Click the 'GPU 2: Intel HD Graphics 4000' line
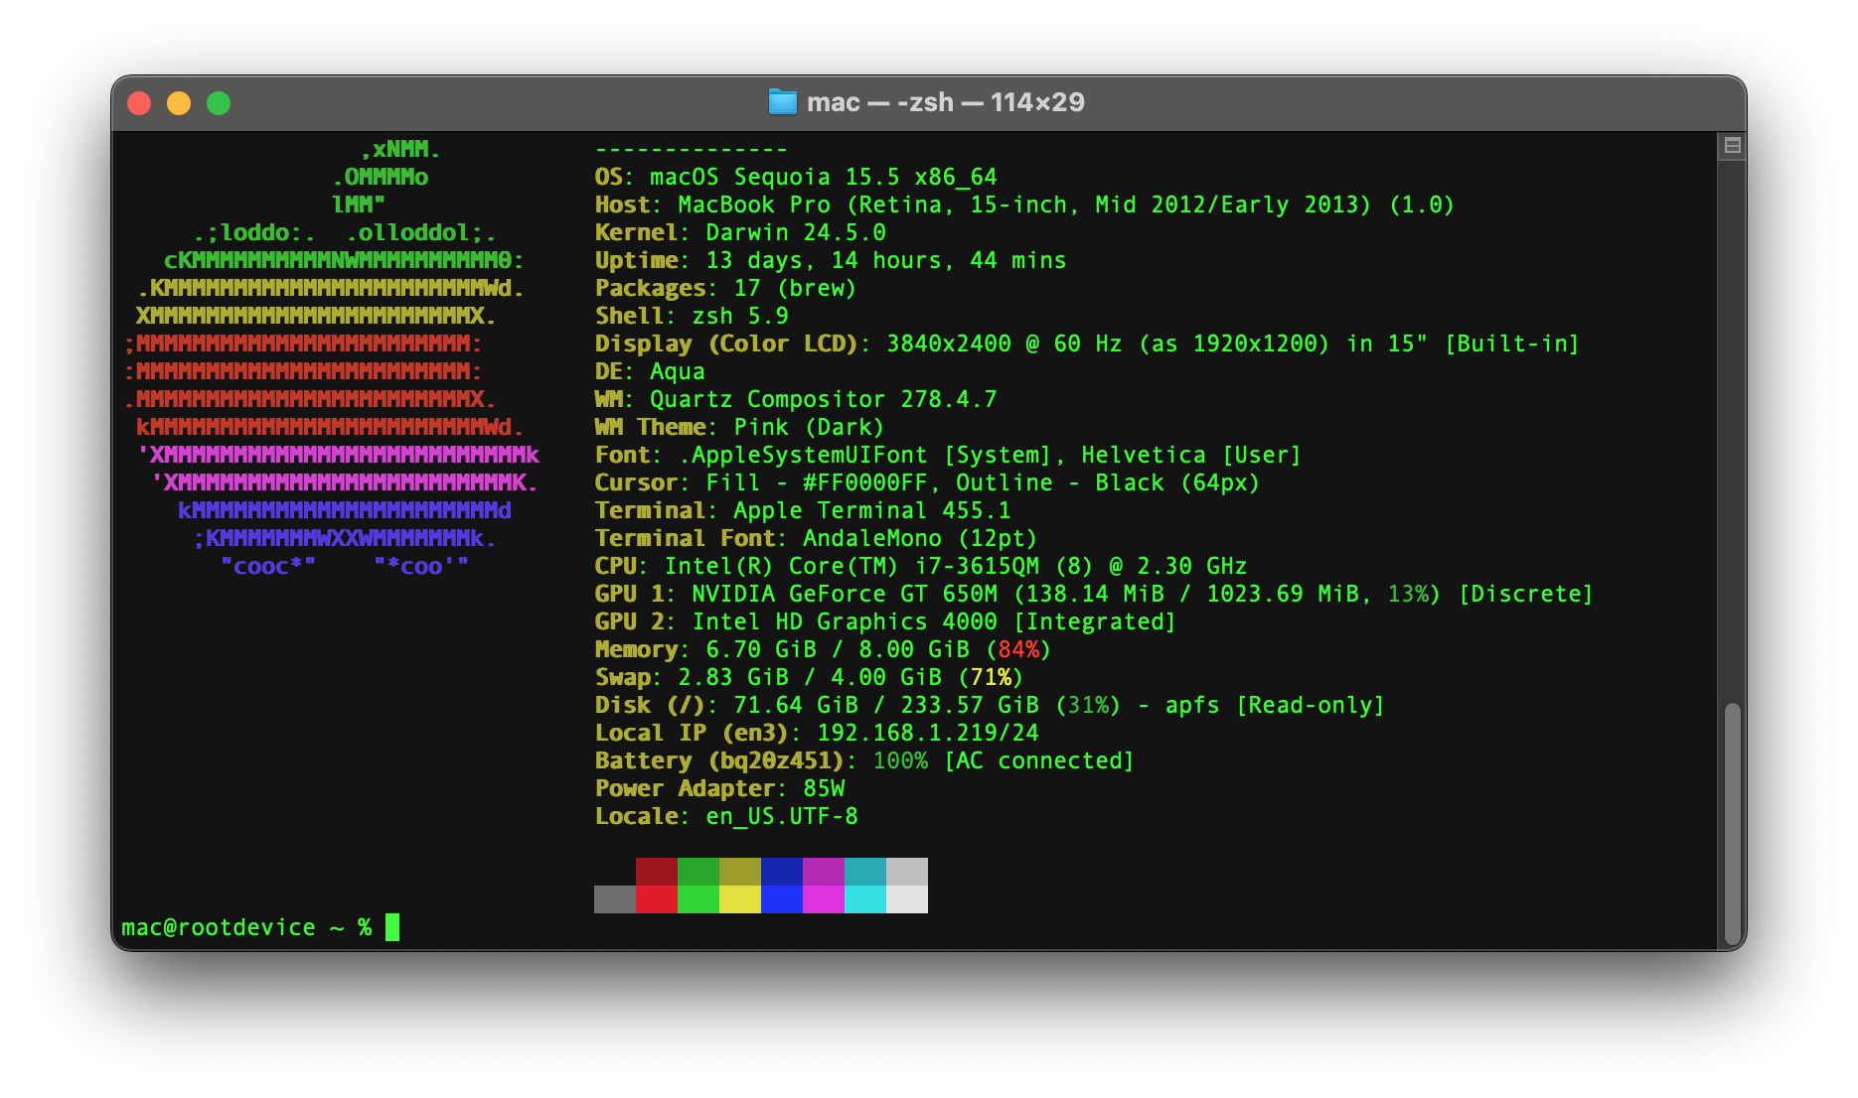The image size is (1858, 1098). pos(885,621)
